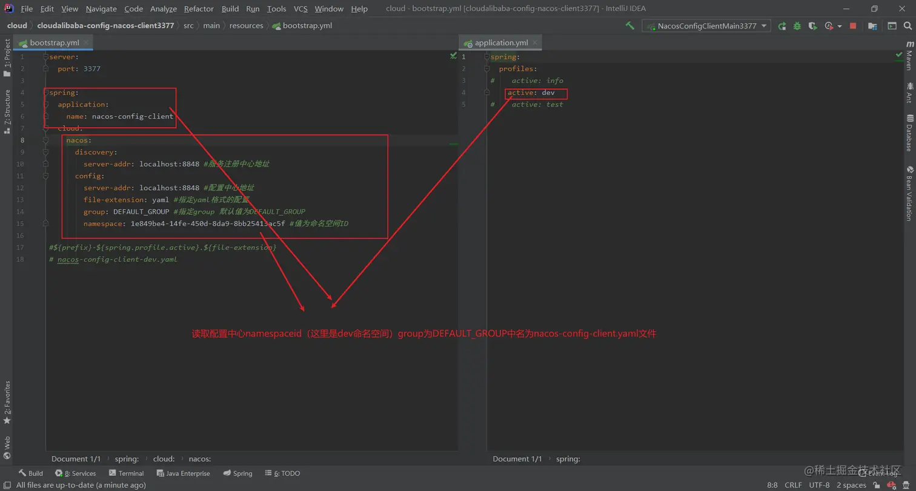
Task: Open the Tools menu
Action: click(276, 8)
